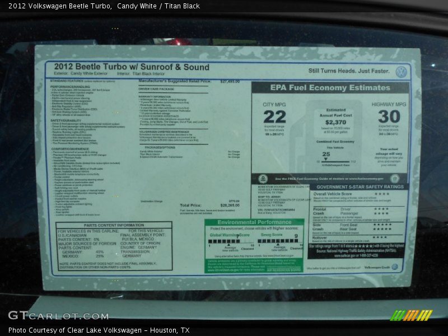This screenshot has height=336, width=448.
Task: Click the '2012 Beetle Turbo w/ Sunroof & Sound' heading
Action: point(132,67)
